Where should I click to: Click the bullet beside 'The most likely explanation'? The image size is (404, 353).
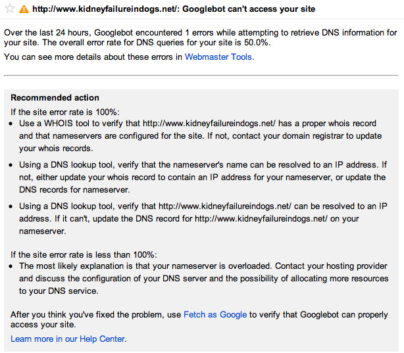(x=11, y=266)
